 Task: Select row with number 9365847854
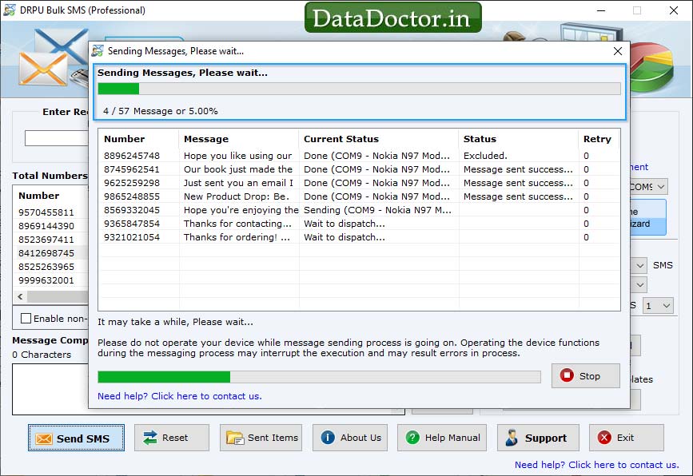point(359,224)
